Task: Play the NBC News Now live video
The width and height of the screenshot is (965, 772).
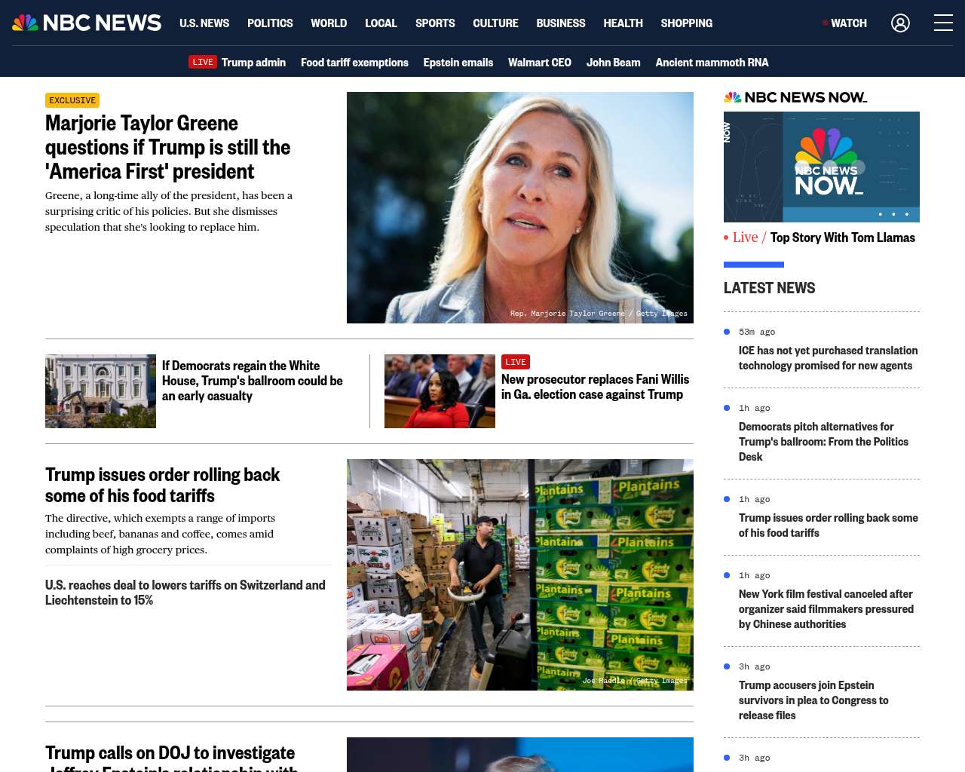Action: click(822, 167)
